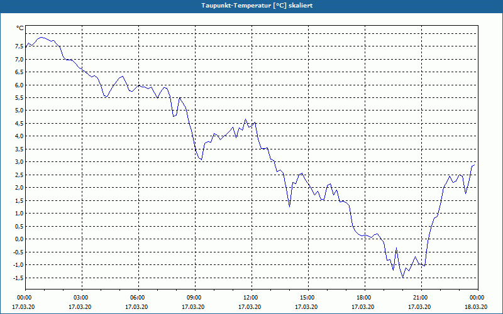This screenshot has width=503, height=314.
Task: Click the 17.03.20 date under 18:00
Action: (363, 306)
